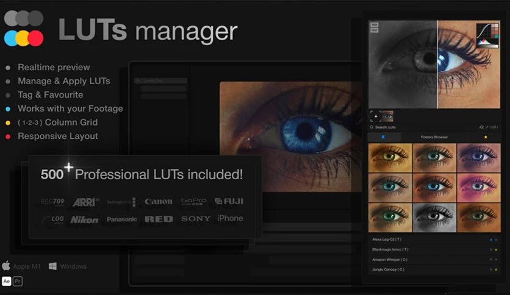
Task: Click the Realtime preview feature text
Action: (x=54, y=67)
